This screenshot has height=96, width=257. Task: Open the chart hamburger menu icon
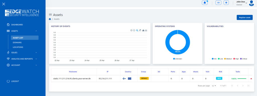(x=146, y=30)
